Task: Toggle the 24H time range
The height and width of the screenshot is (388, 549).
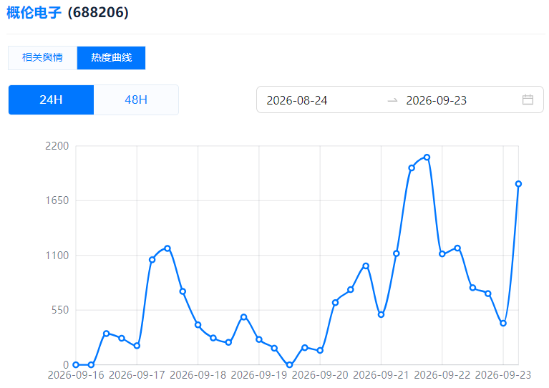Action: pos(51,100)
